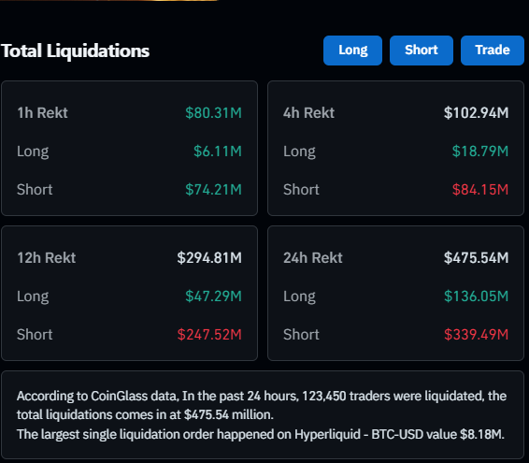Click the 12h Rekt total $294.81M
529x463 pixels.
click(209, 257)
